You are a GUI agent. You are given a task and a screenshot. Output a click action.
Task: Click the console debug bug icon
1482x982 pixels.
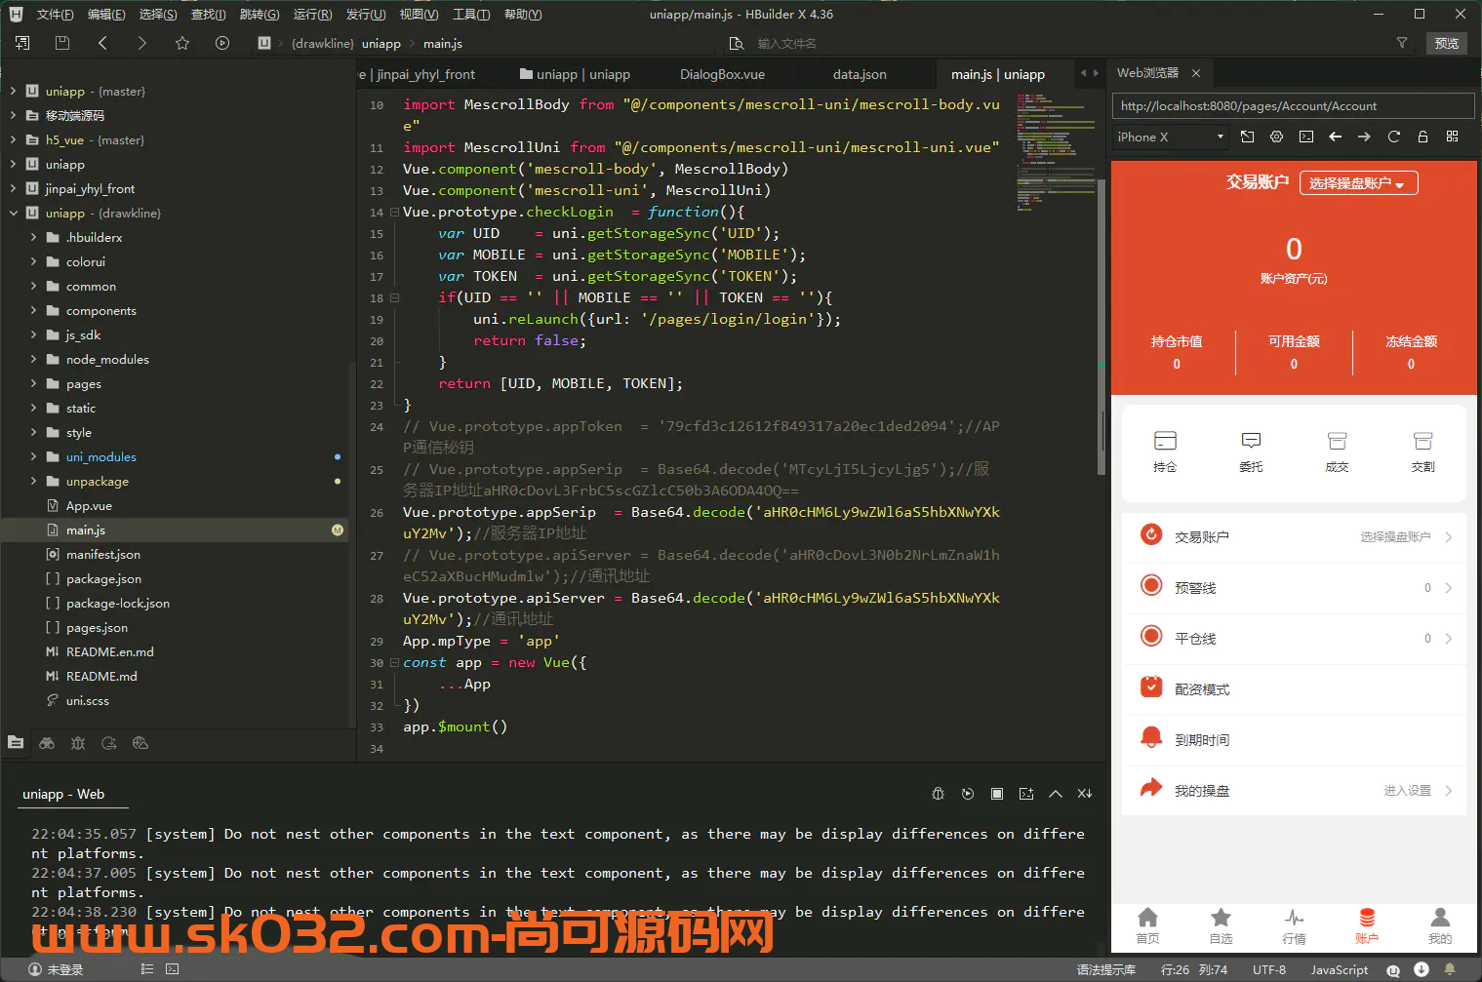(938, 794)
